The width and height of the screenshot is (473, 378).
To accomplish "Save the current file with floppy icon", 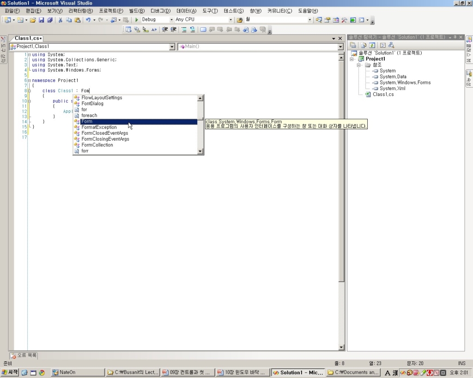I will point(42,20).
